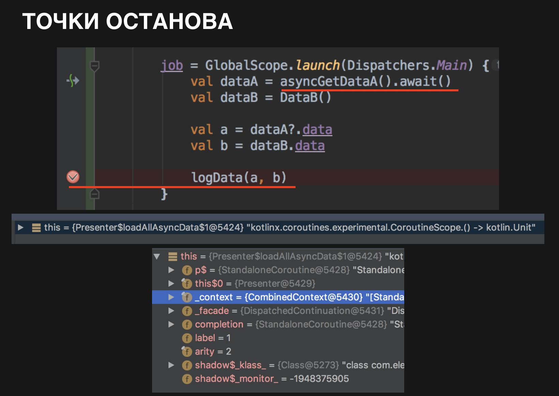Screen dimensions: 559x396
Task: Click the logData(a, b) call
Action: (x=239, y=178)
